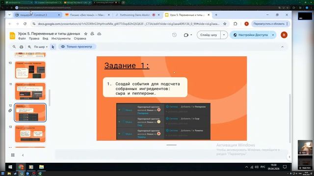Open Инструменты menu
The height and width of the screenshot is (176, 314).
(x=61, y=39)
